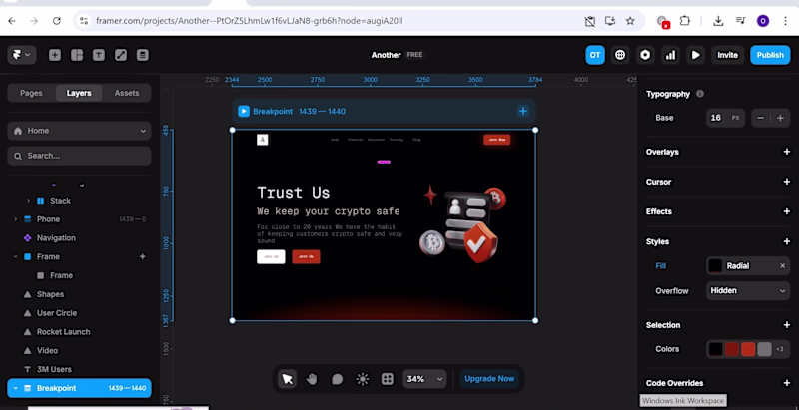The width and height of the screenshot is (799, 410).
Task: Increase Base size with plus button
Action: pyautogui.click(x=780, y=118)
